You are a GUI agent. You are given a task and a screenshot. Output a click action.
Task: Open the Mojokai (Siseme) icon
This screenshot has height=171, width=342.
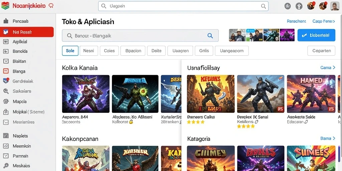coord(6,112)
